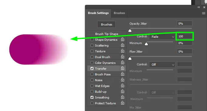Uncheck the Smoothing checkbox
207x111 pixels.
(x=92, y=97)
